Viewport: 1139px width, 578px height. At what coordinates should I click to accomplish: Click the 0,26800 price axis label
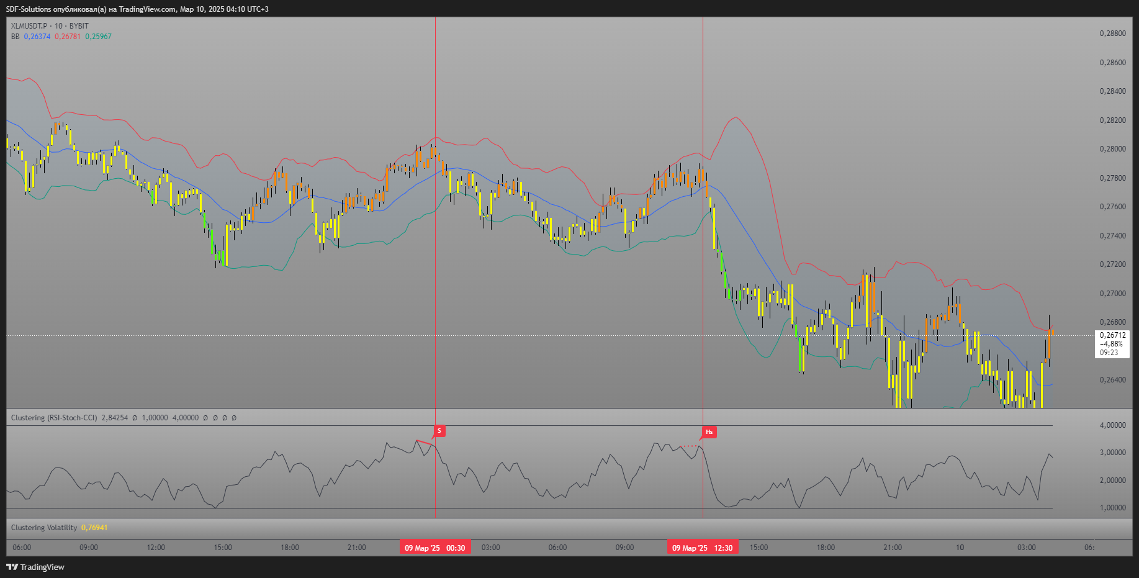pyautogui.click(x=1112, y=322)
